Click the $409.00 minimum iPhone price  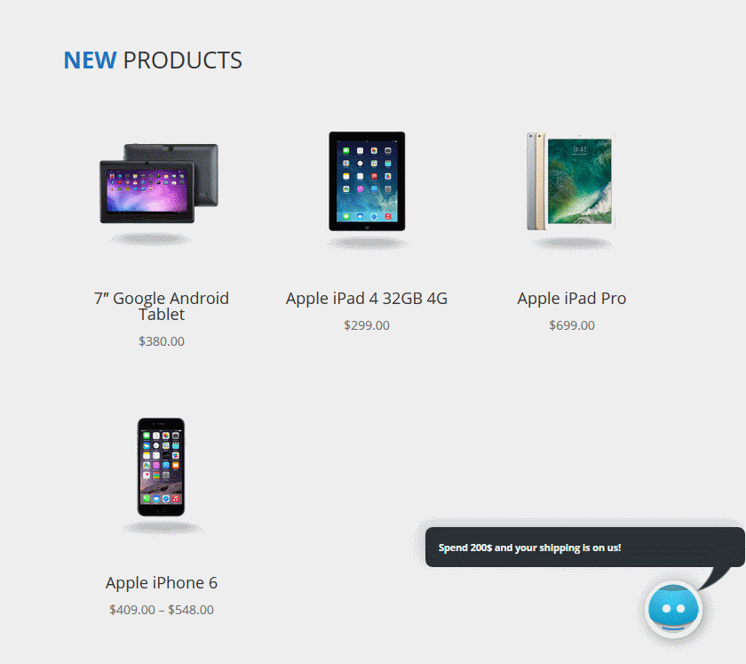click(132, 610)
